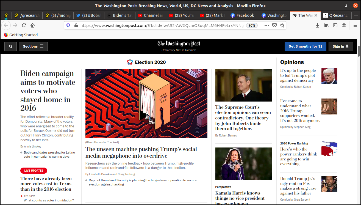Open the Firefox hamburger menu
The width and height of the screenshot is (361, 205).
pyautogui.click(x=355, y=25)
